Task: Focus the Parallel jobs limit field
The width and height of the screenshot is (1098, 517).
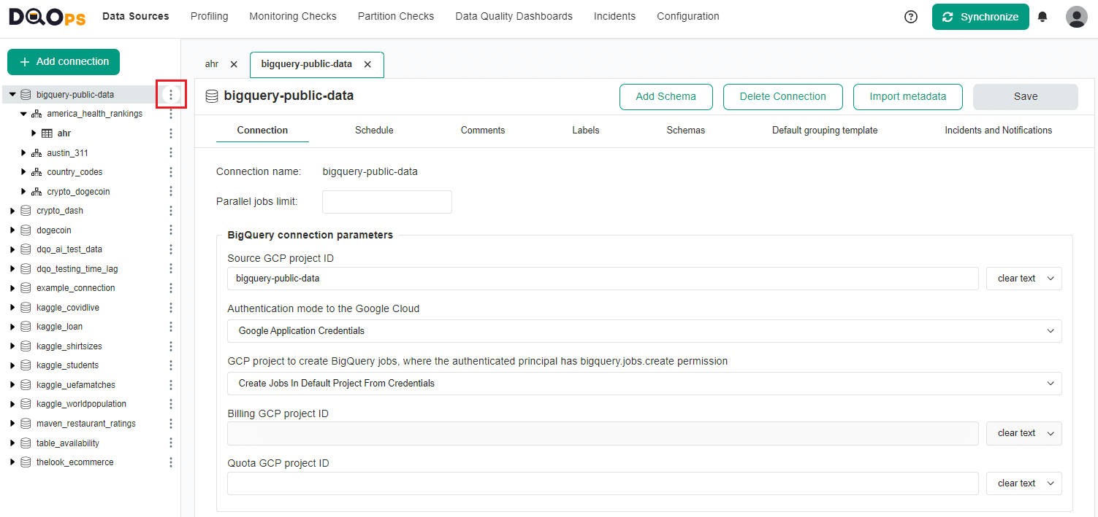Action: (x=387, y=202)
